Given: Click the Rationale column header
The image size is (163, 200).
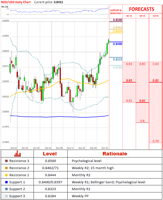Looking at the screenshot, I should click(115, 154).
